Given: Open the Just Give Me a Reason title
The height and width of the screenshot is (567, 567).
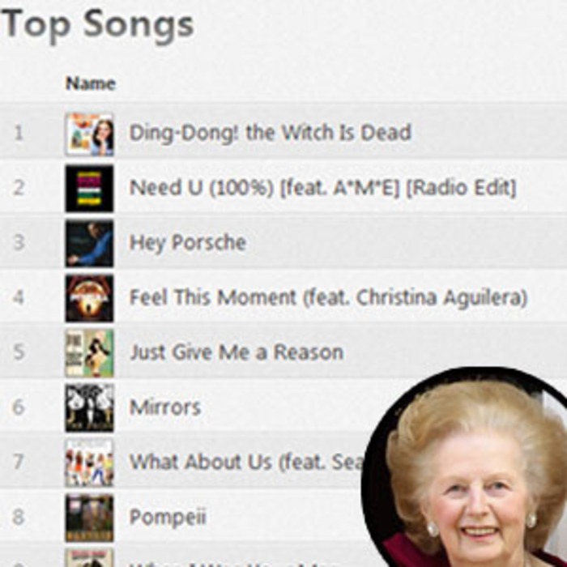Looking at the screenshot, I should pos(237,352).
